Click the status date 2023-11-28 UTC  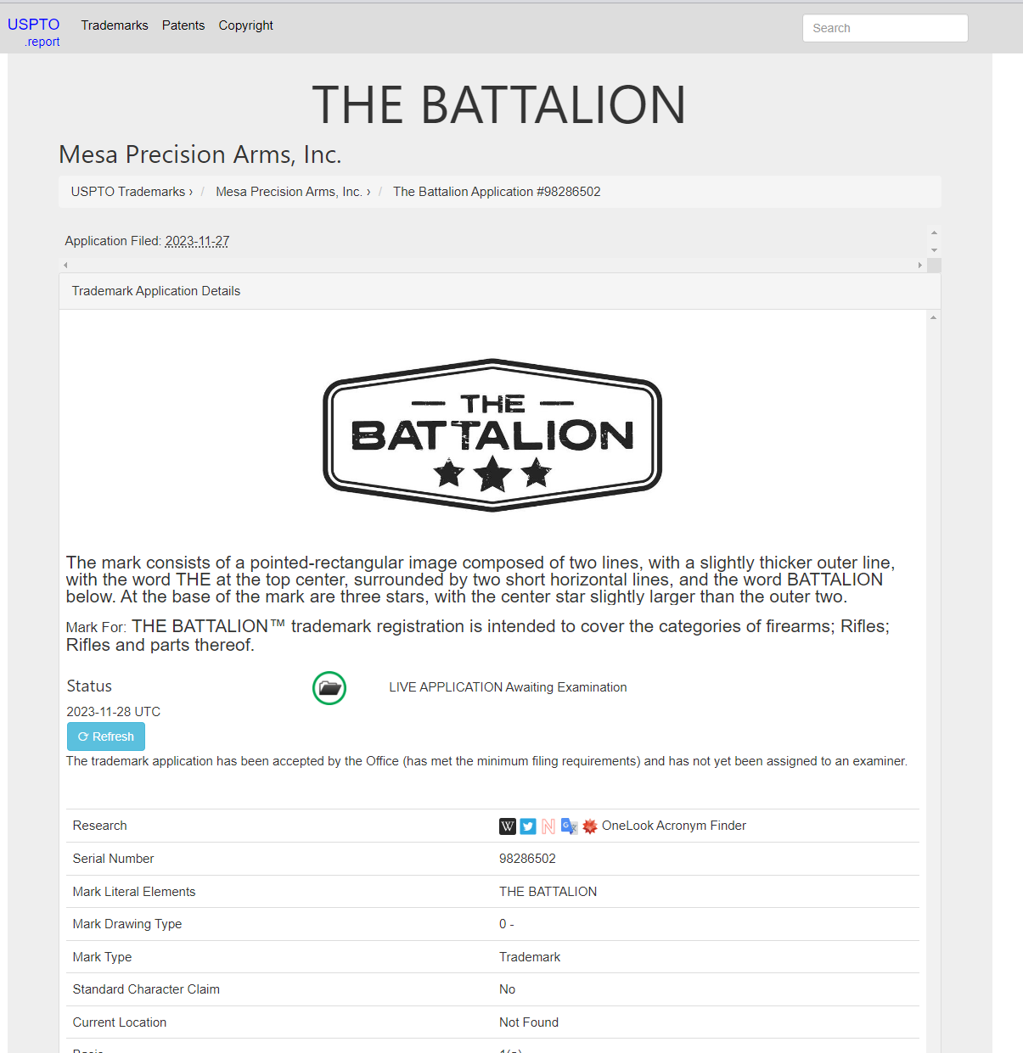(x=113, y=712)
